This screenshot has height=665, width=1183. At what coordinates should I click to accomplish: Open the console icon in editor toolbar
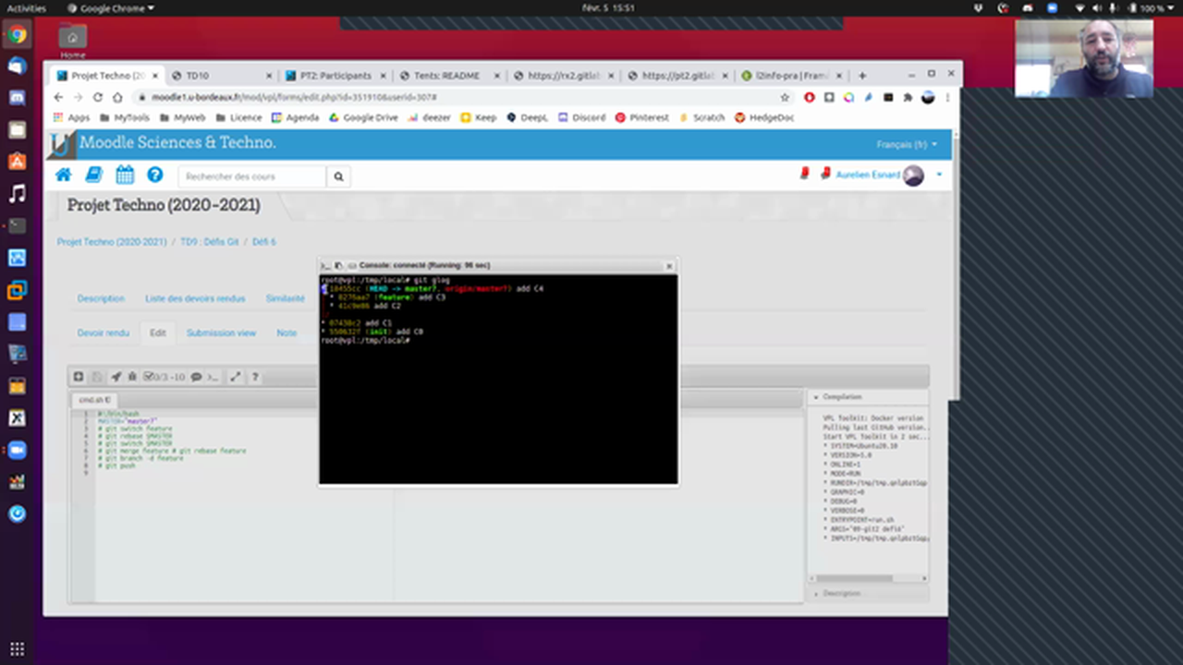pyautogui.click(x=212, y=377)
